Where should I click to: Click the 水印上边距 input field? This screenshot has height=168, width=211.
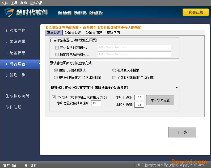[139, 97]
